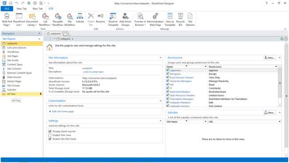
Task: Click the Redo icon in title bar
Action: click(x=23, y=3)
